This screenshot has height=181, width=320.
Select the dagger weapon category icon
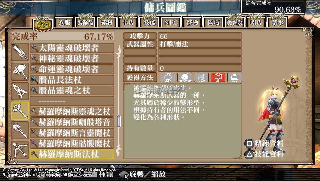(20, 91)
